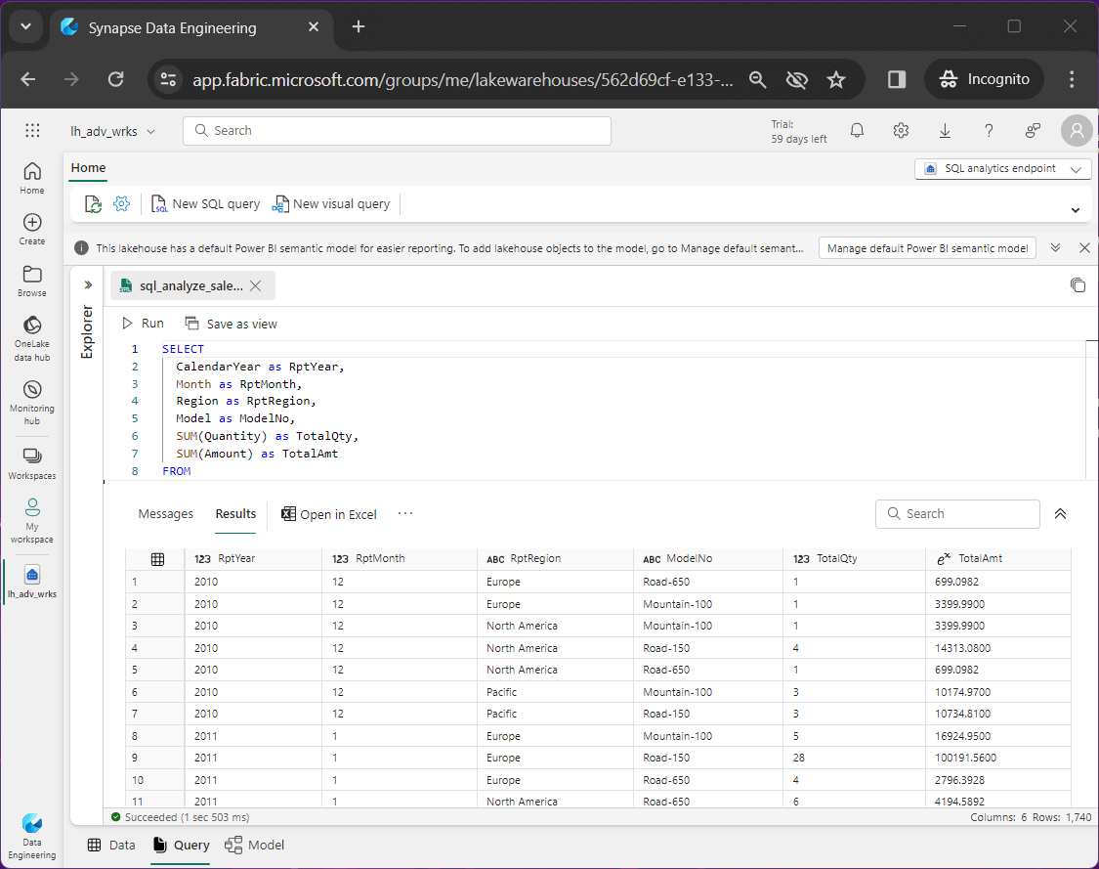Click the refresh icon in the Home toolbar

(x=93, y=204)
